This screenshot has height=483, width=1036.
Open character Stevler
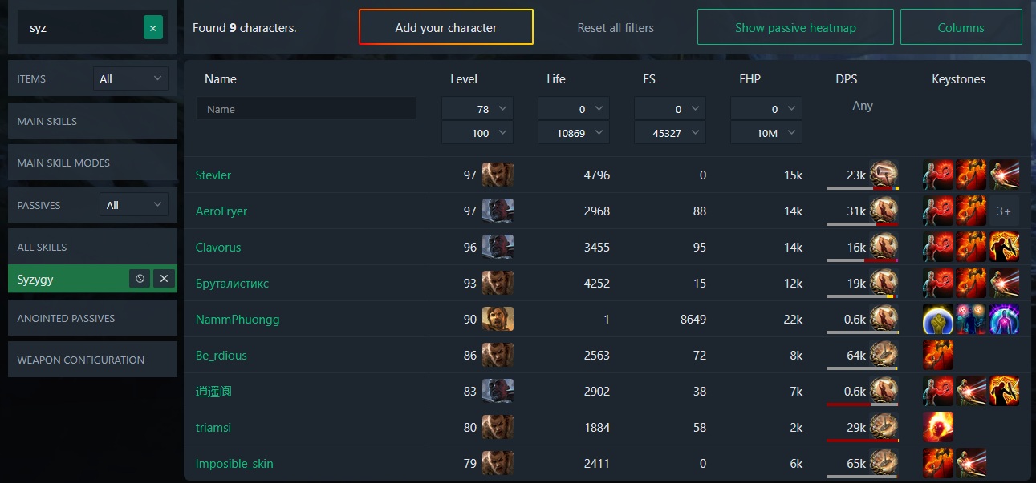pyautogui.click(x=213, y=175)
